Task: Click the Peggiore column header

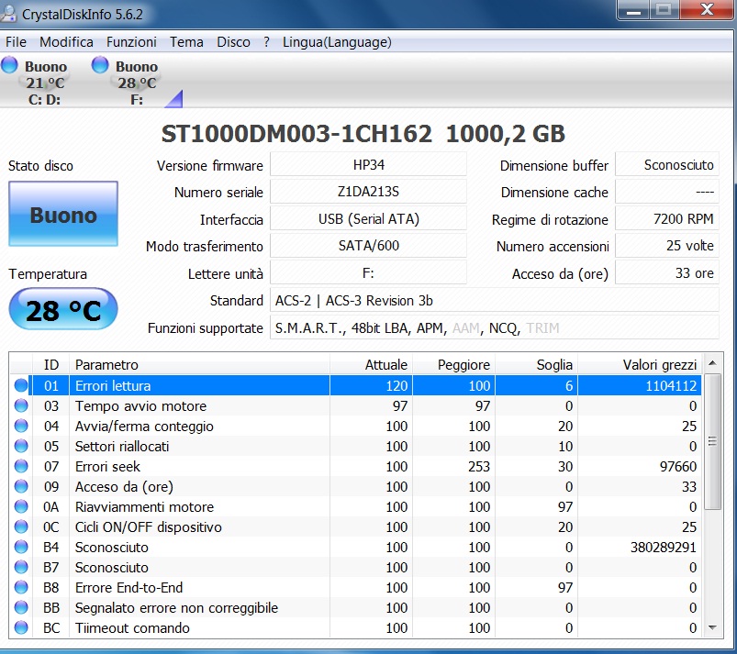Action: [454, 364]
